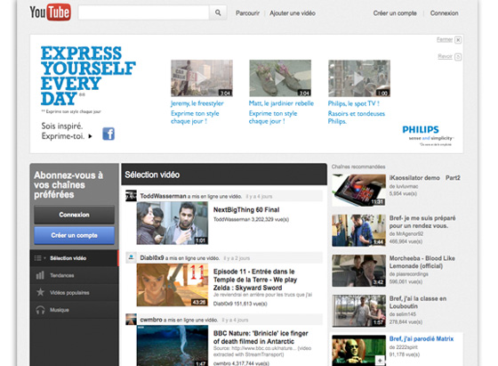The width and height of the screenshot is (498, 366).
Task: Play NextBigThing 60 Final thumbnail
Action: click(x=173, y=223)
